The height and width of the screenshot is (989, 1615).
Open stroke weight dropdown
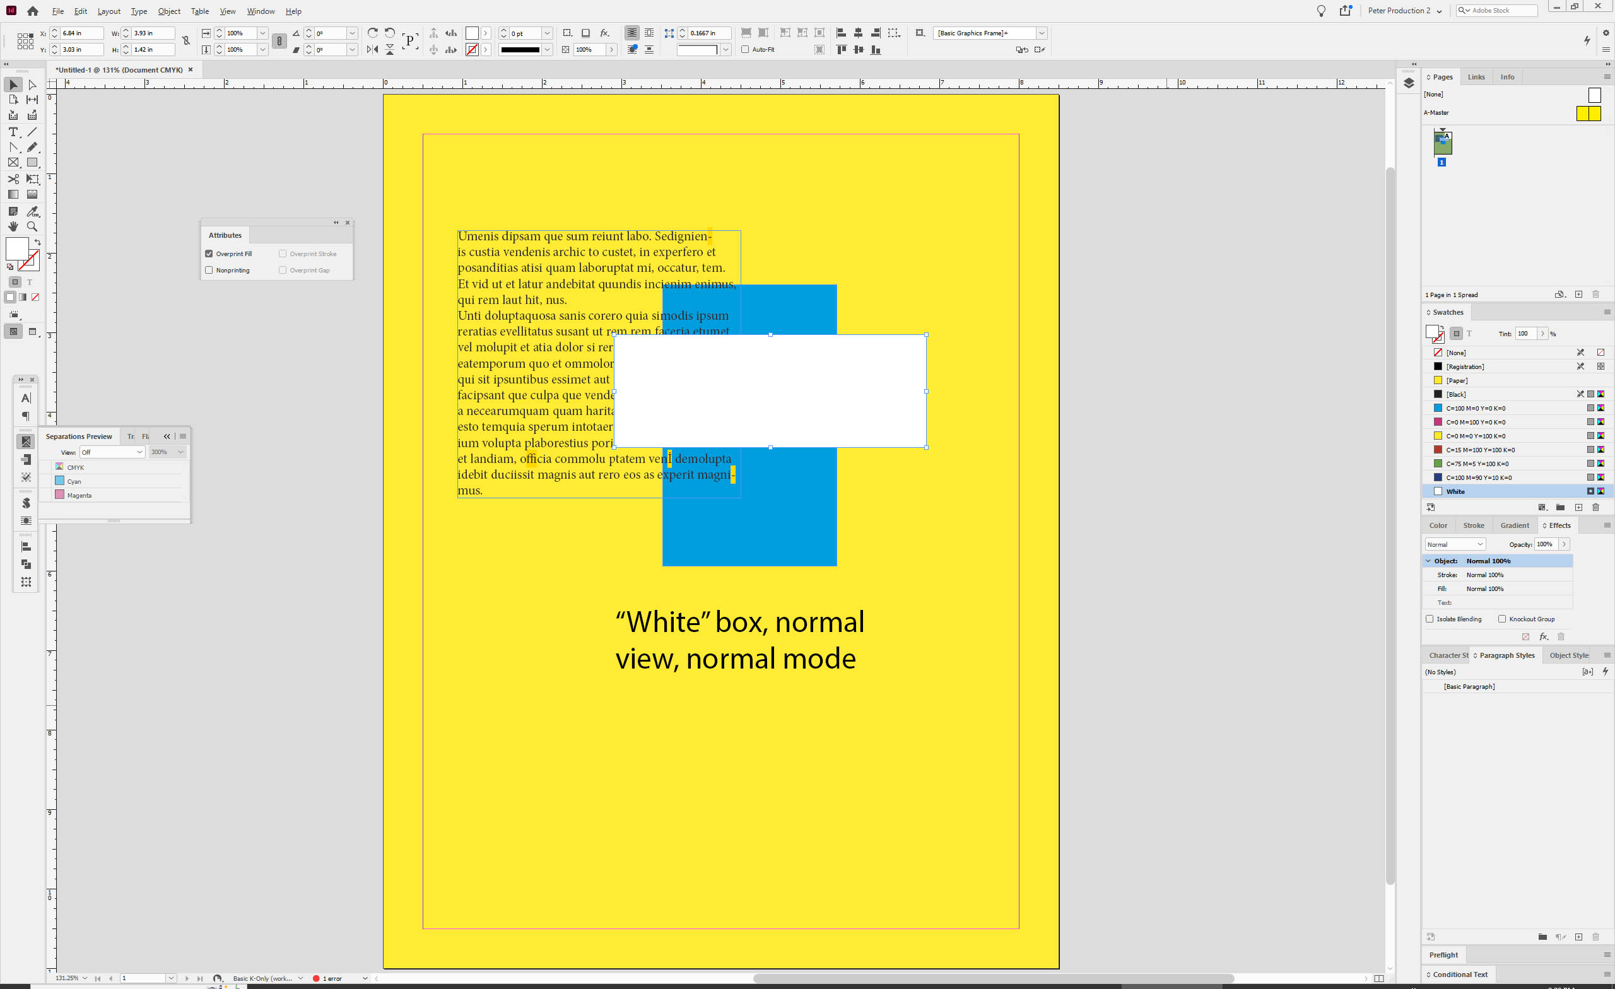(548, 33)
